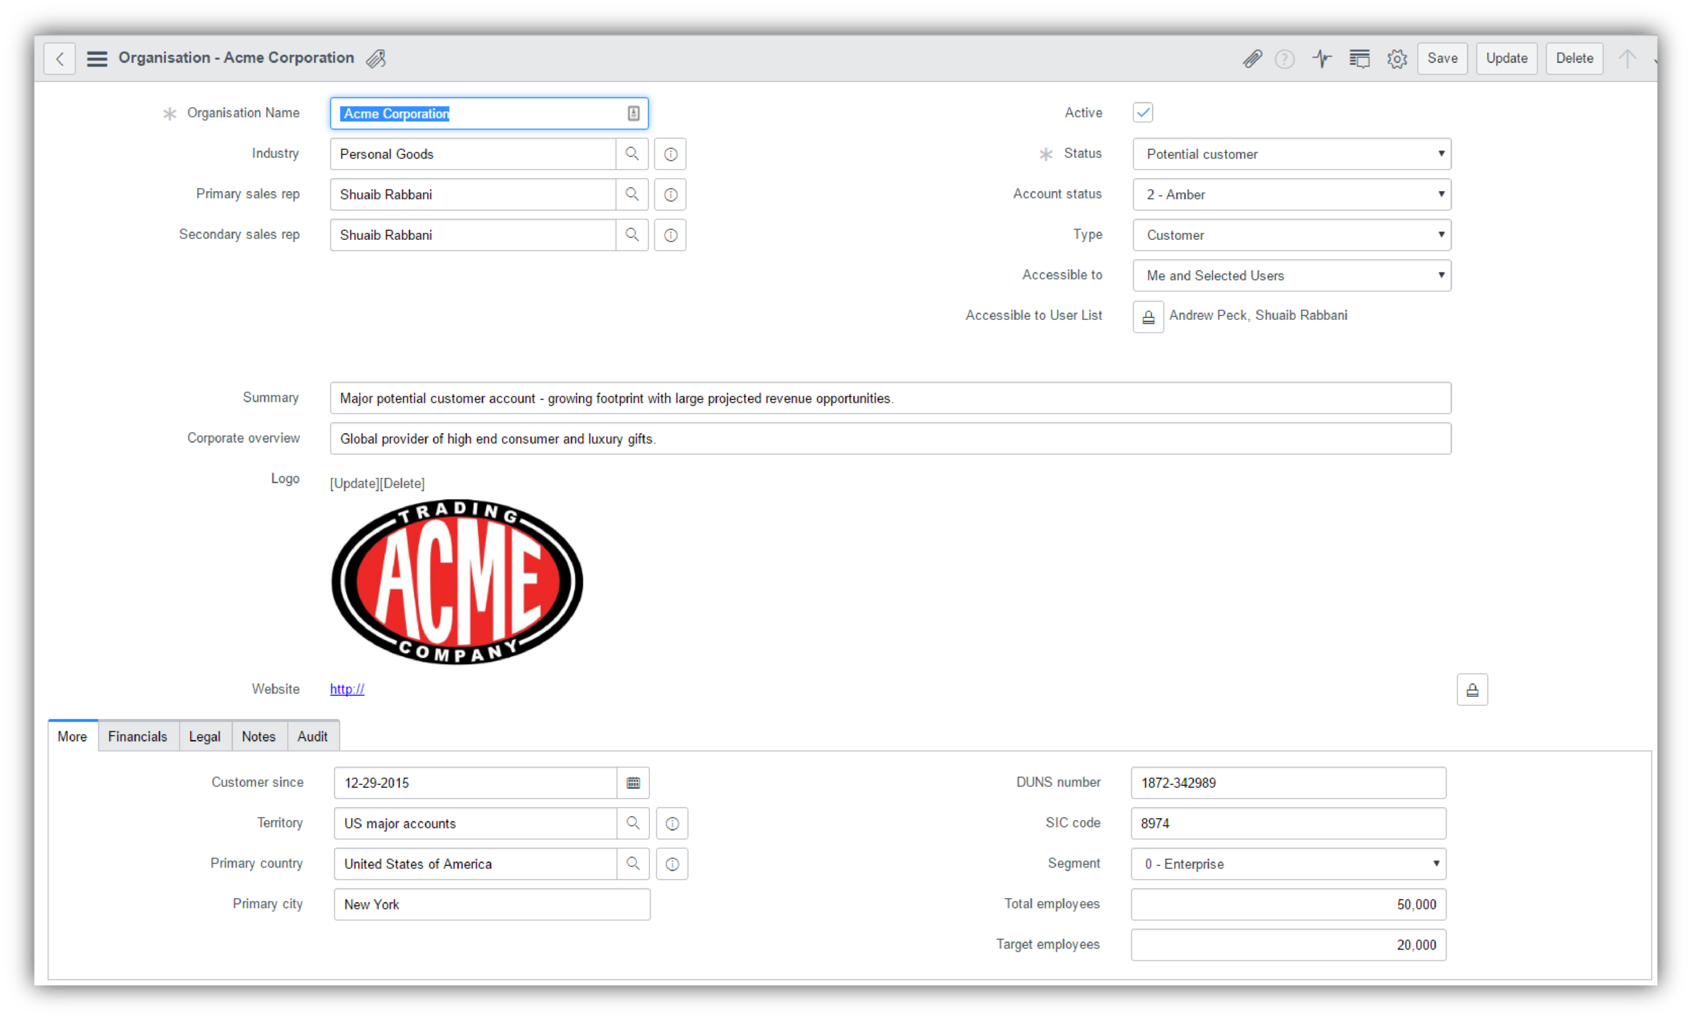
Task: Edit the Target employees field
Action: 1288,945
